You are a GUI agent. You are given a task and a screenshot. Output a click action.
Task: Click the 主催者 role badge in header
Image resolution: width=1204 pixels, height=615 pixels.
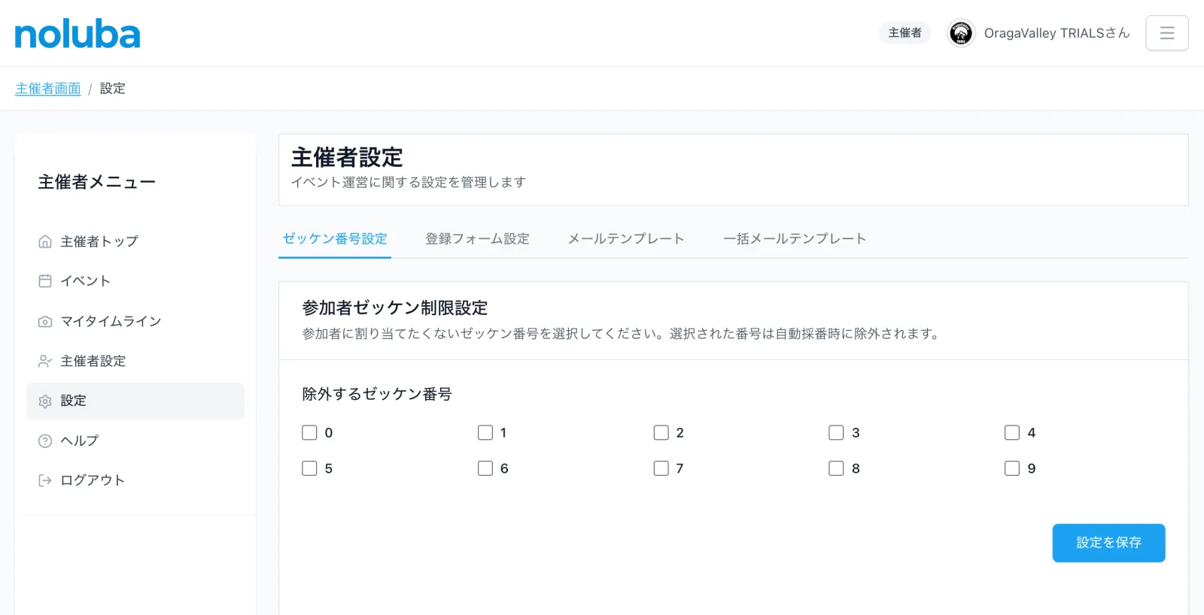[905, 33]
